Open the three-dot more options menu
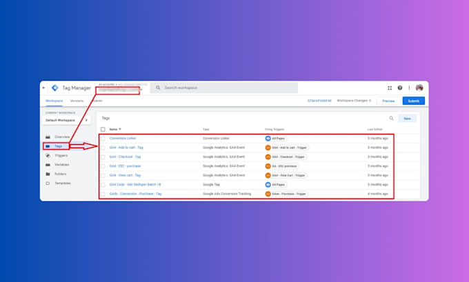The width and height of the screenshot is (469, 282). point(409,88)
